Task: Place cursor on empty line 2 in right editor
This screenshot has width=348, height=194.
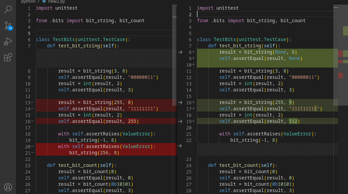Action: 267,14
